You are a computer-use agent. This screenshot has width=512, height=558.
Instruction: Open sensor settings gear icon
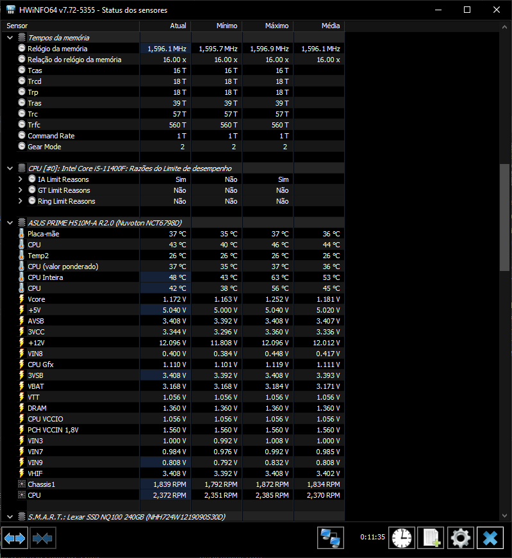(461, 537)
